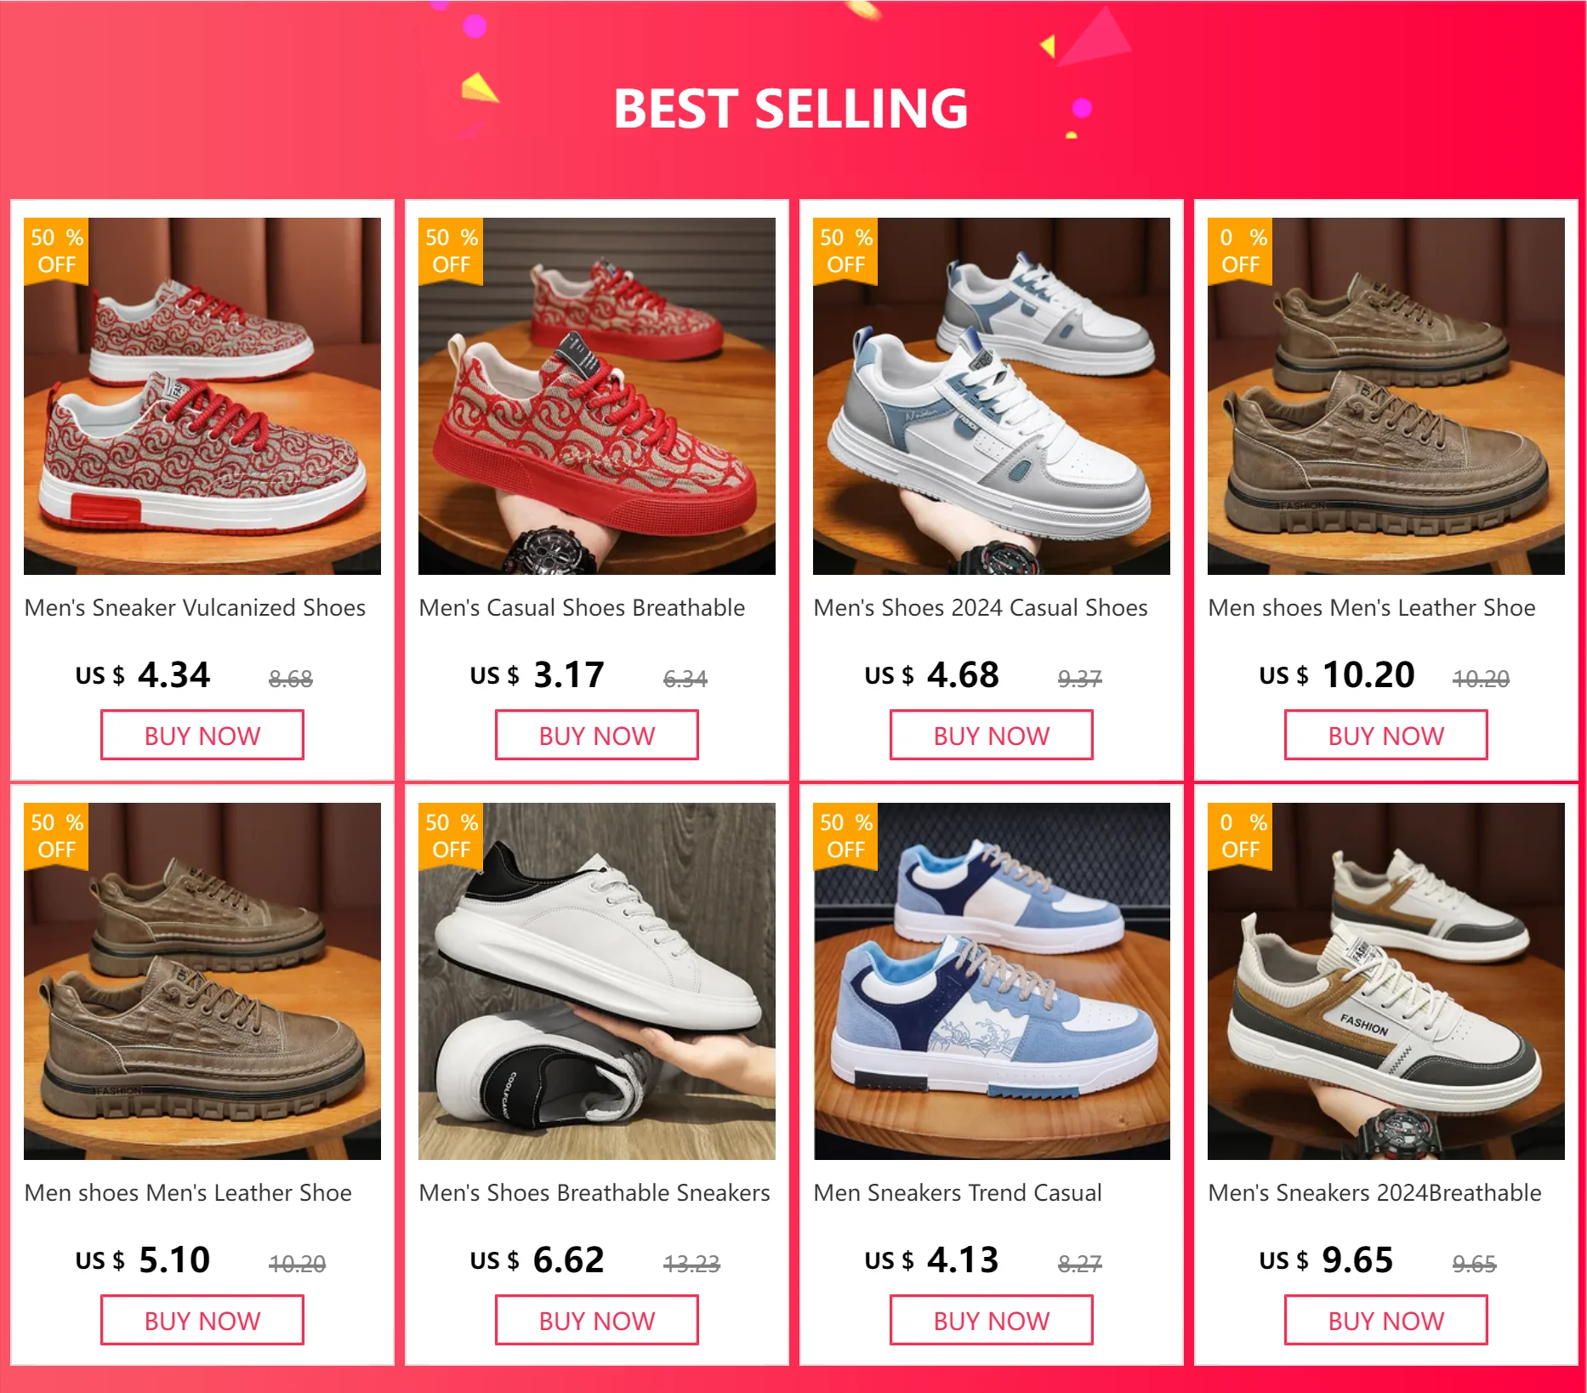
Task: Open the white and blue-grey sneaker photo
Action: tap(992, 396)
